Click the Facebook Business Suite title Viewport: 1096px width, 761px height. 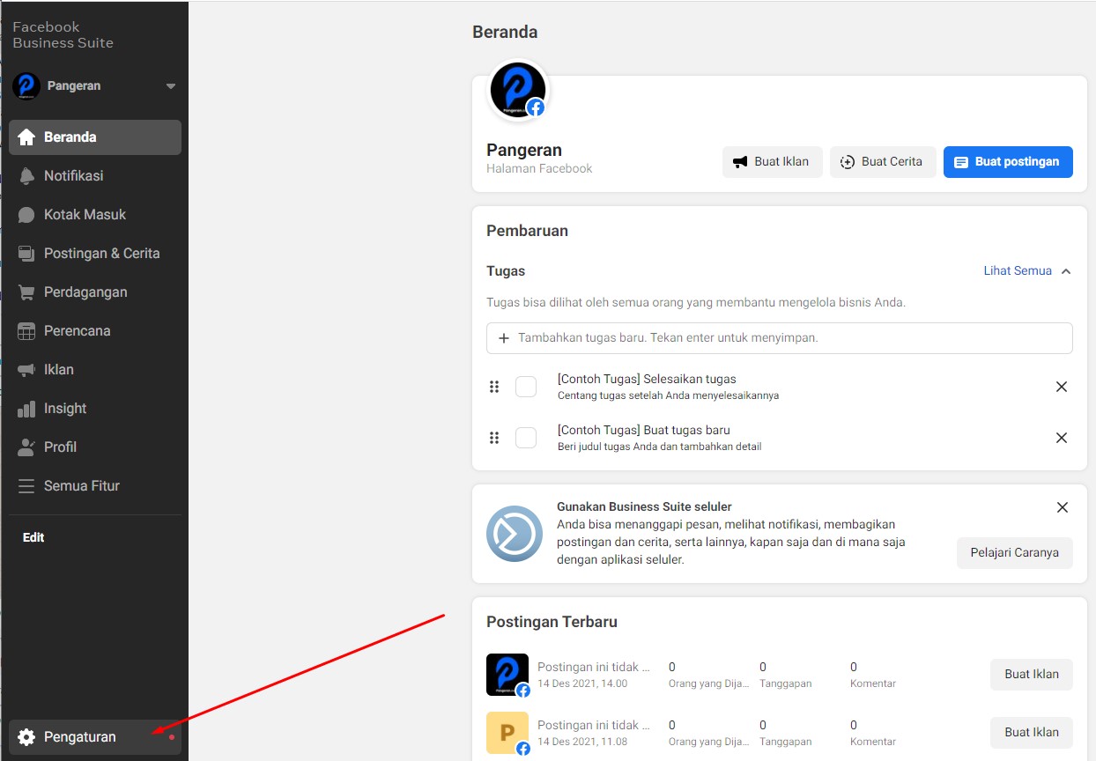pyautogui.click(x=63, y=35)
